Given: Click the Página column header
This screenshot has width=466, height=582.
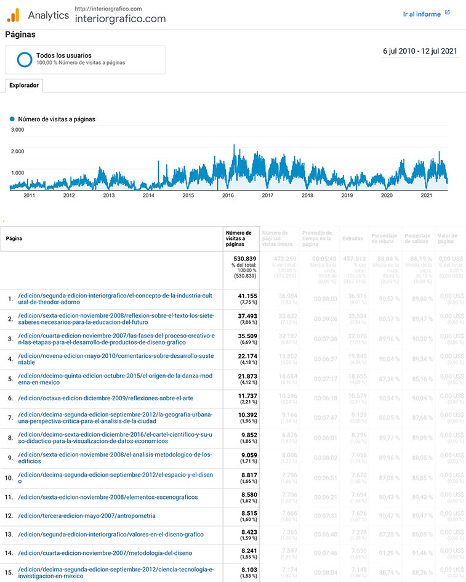Looking at the screenshot, I should 14,238.
